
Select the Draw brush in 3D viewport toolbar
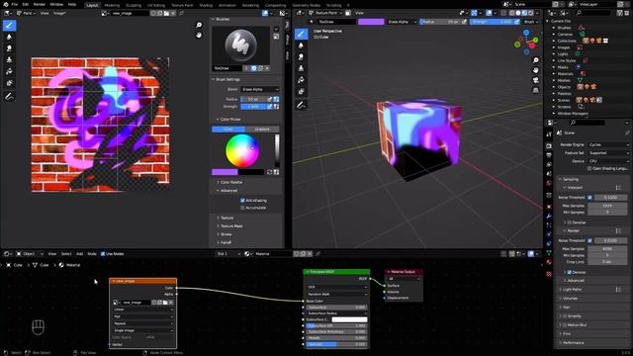[x=301, y=34]
